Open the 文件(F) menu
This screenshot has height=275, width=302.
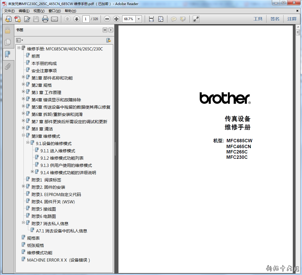[9, 11]
